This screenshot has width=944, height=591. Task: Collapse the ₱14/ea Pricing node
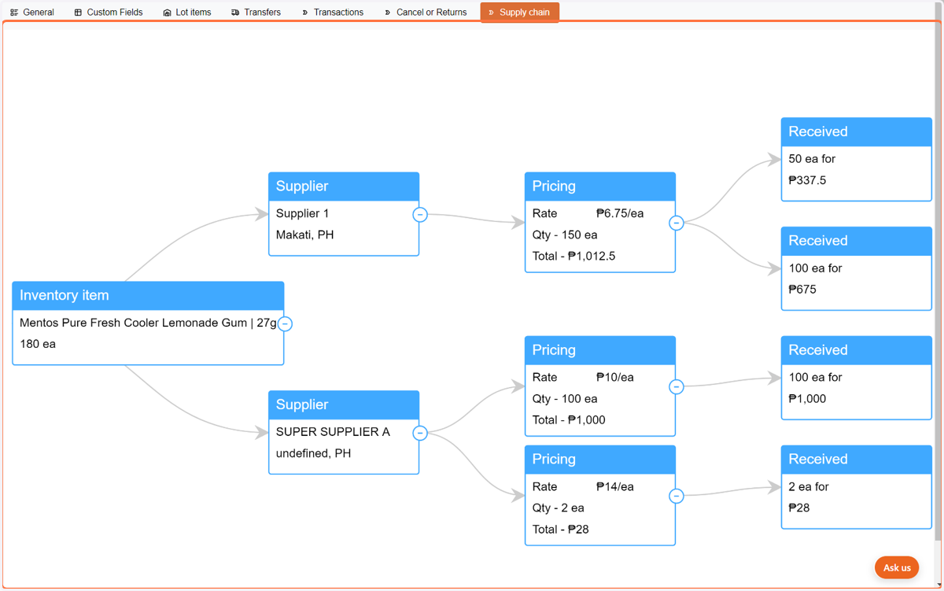(x=677, y=496)
